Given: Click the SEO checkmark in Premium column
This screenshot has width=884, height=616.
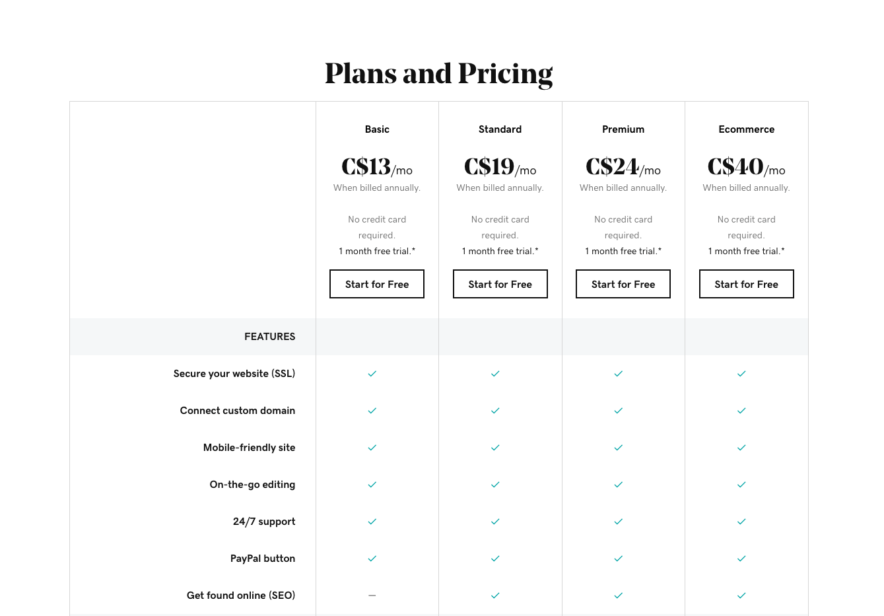Looking at the screenshot, I should 619,596.
